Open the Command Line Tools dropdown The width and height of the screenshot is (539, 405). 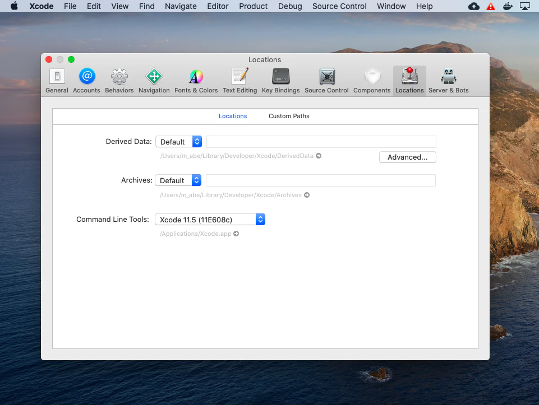210,220
